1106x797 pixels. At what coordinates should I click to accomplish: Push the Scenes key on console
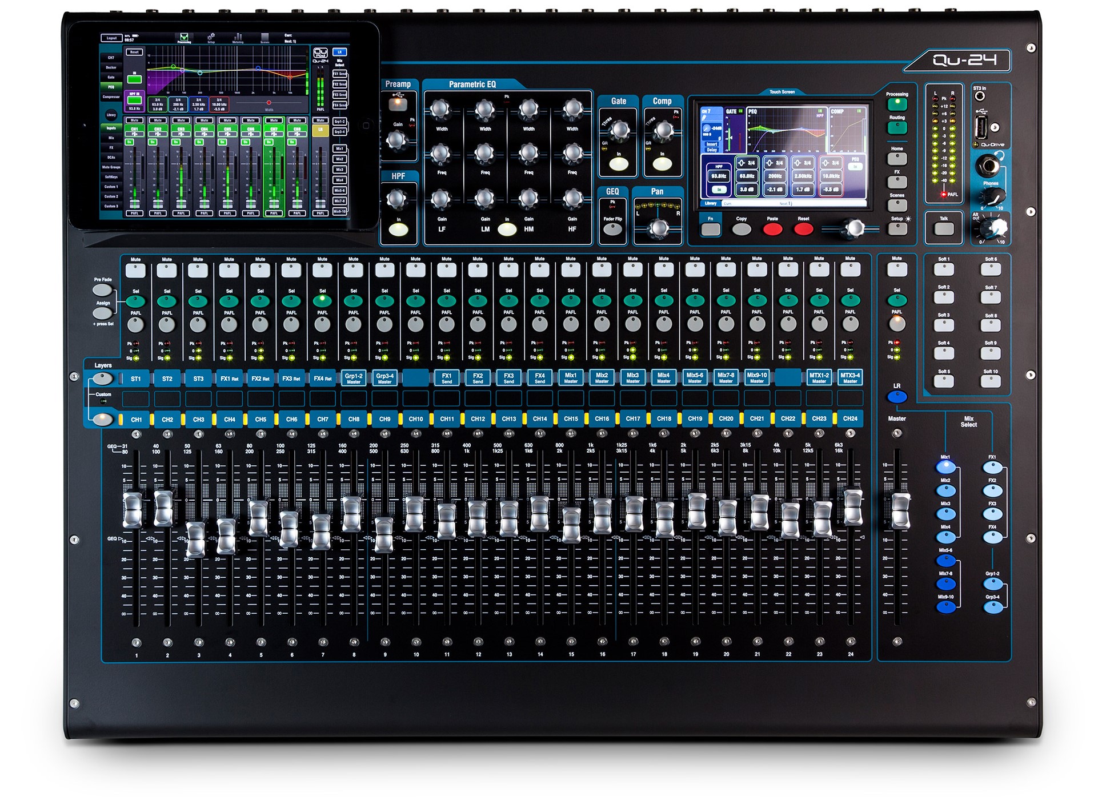[x=897, y=205]
